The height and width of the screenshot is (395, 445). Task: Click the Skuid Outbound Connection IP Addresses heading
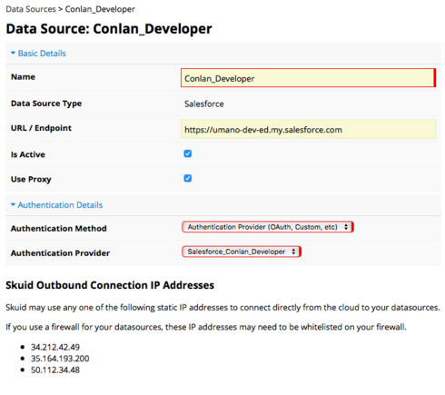click(110, 285)
